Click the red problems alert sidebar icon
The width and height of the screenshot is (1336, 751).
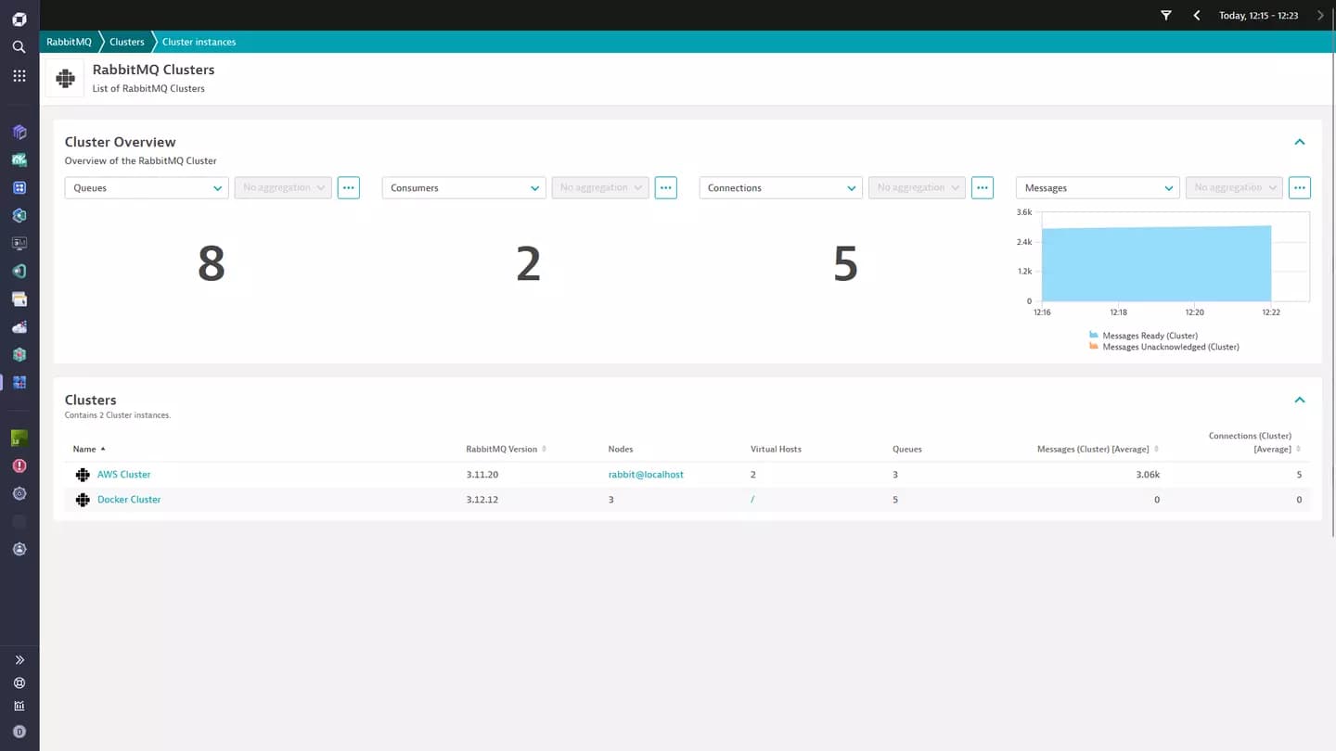click(x=19, y=465)
